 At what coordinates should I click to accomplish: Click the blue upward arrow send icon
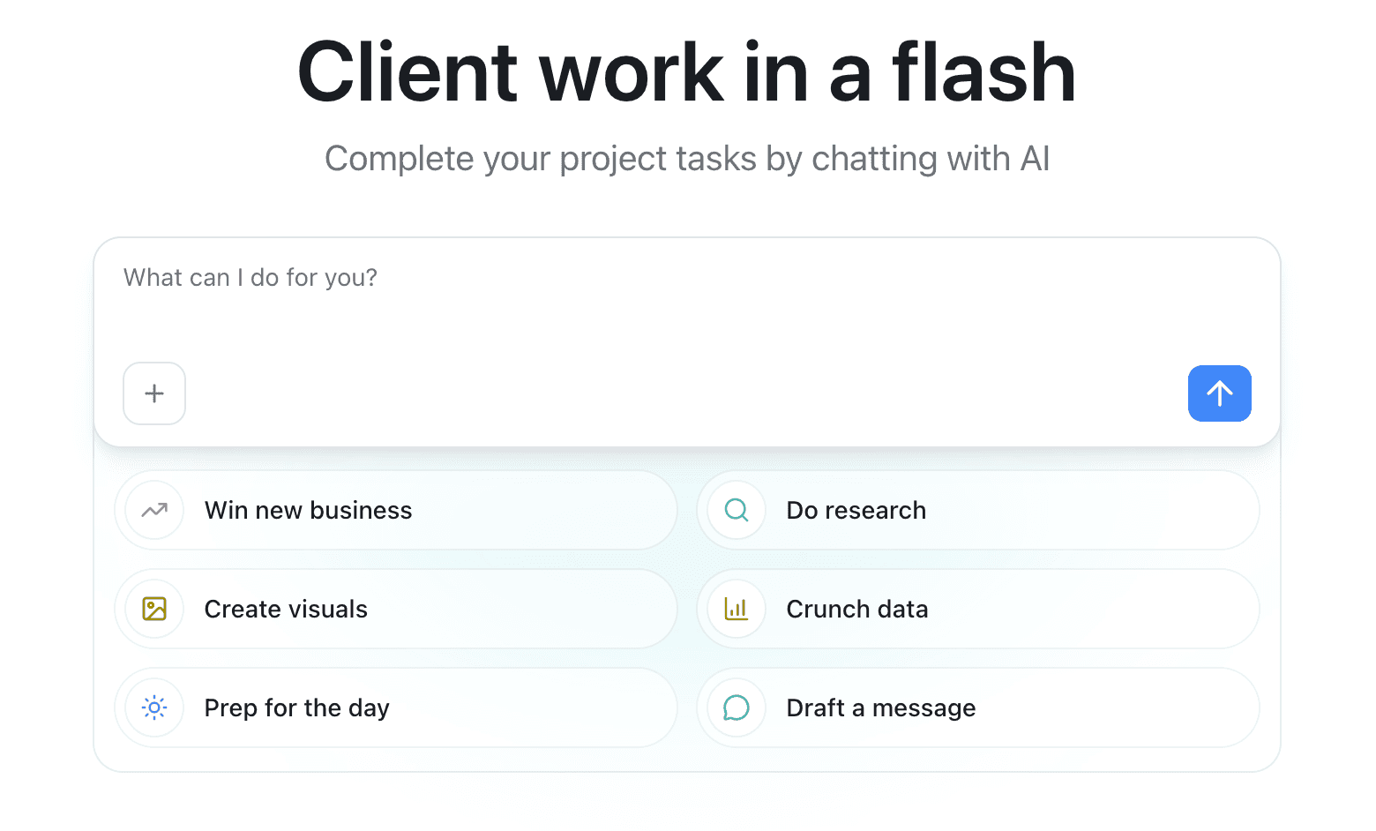coord(1220,393)
